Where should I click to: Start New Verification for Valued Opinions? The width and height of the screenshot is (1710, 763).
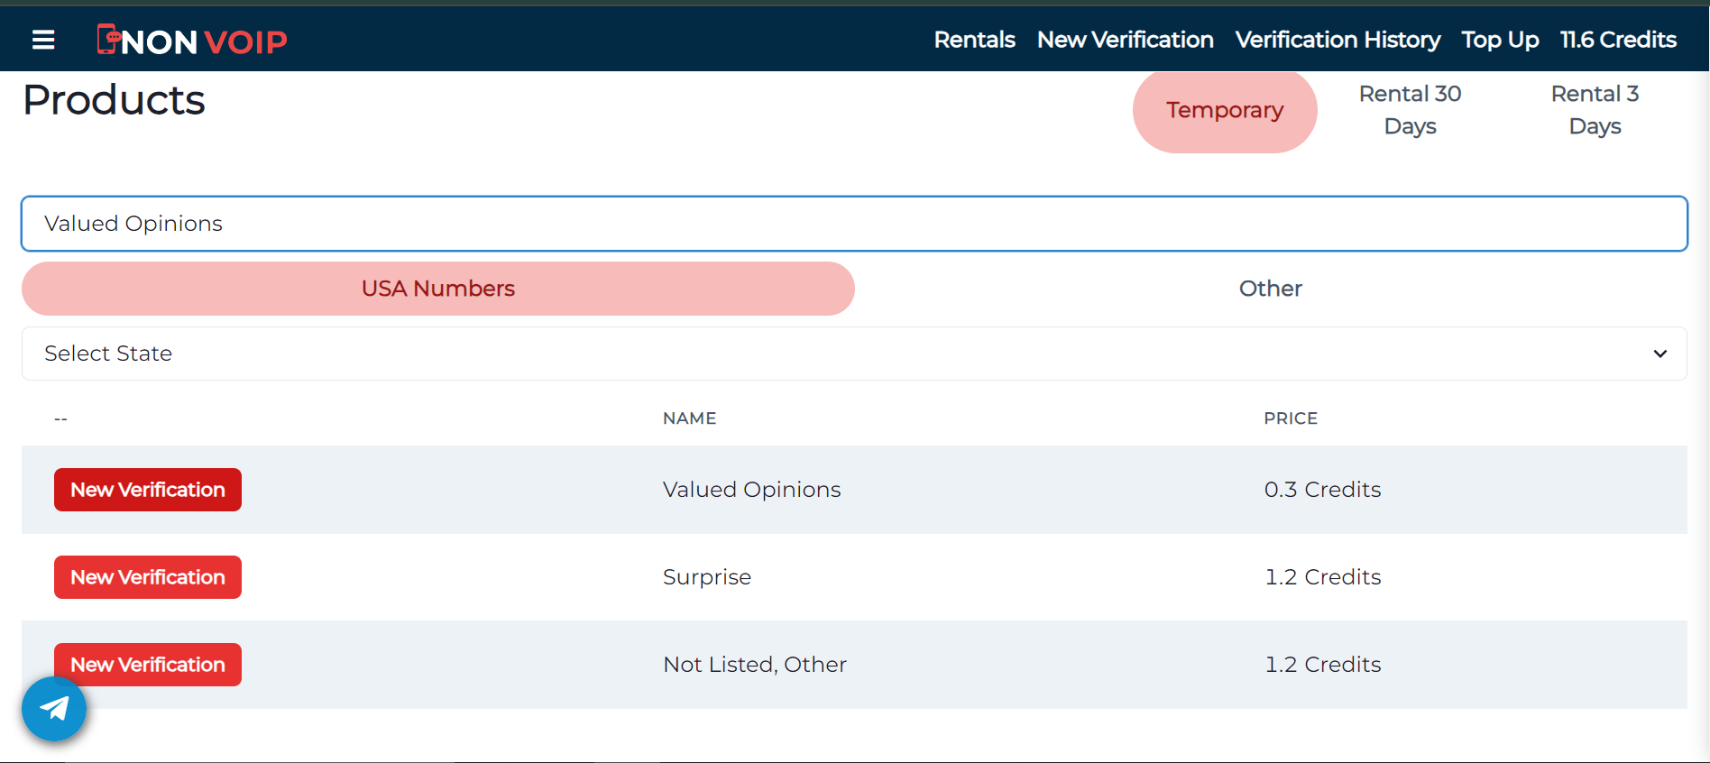click(x=148, y=490)
